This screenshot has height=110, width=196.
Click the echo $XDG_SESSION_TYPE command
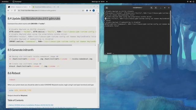coord(20,90)
